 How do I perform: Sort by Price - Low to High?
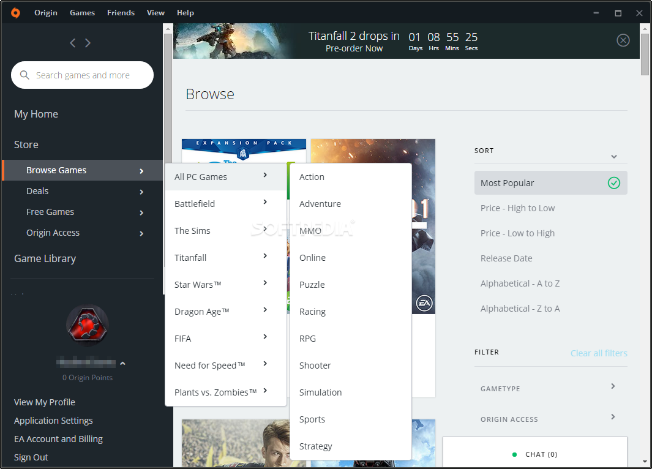point(518,233)
